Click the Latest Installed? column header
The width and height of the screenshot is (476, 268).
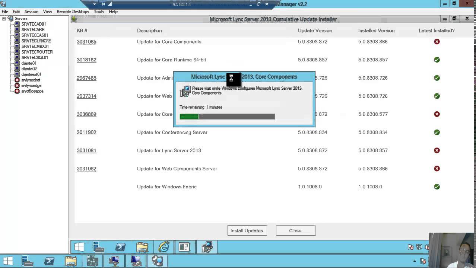pyautogui.click(x=437, y=31)
